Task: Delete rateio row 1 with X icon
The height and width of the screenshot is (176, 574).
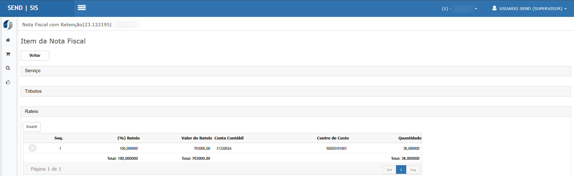Action: tap(32, 148)
